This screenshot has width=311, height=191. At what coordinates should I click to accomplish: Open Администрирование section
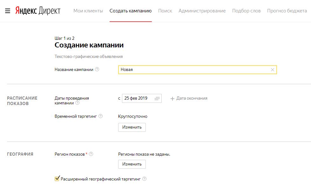pyautogui.click(x=202, y=11)
